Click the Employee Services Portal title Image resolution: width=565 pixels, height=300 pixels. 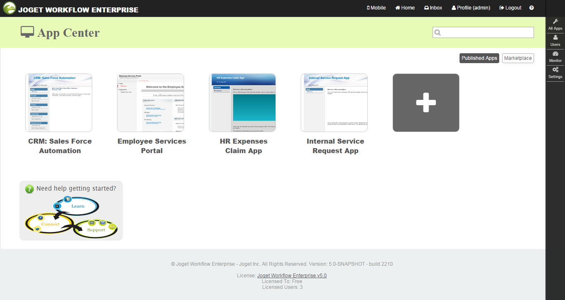tap(152, 146)
